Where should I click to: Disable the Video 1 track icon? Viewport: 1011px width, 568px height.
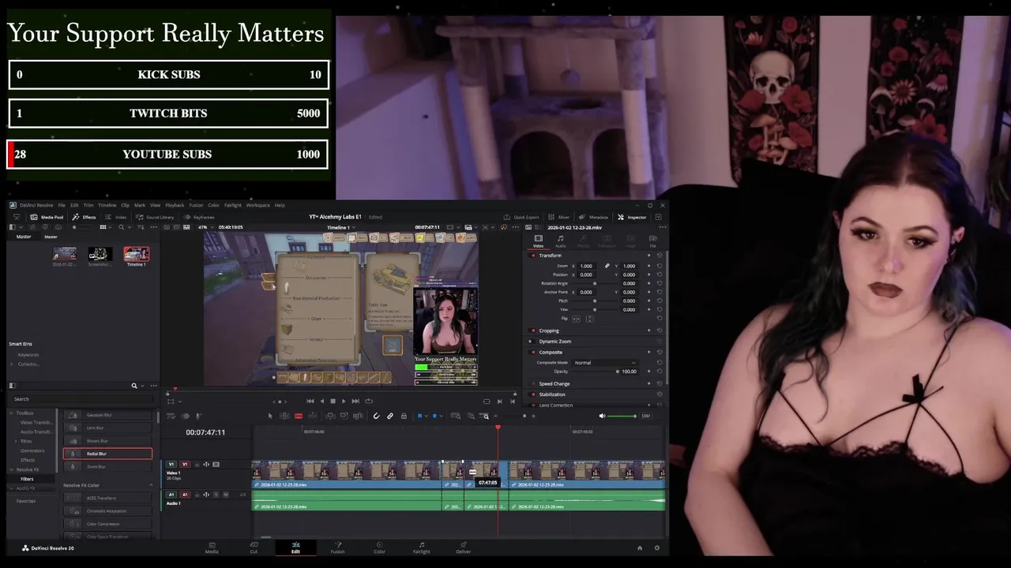pyautogui.click(x=216, y=465)
